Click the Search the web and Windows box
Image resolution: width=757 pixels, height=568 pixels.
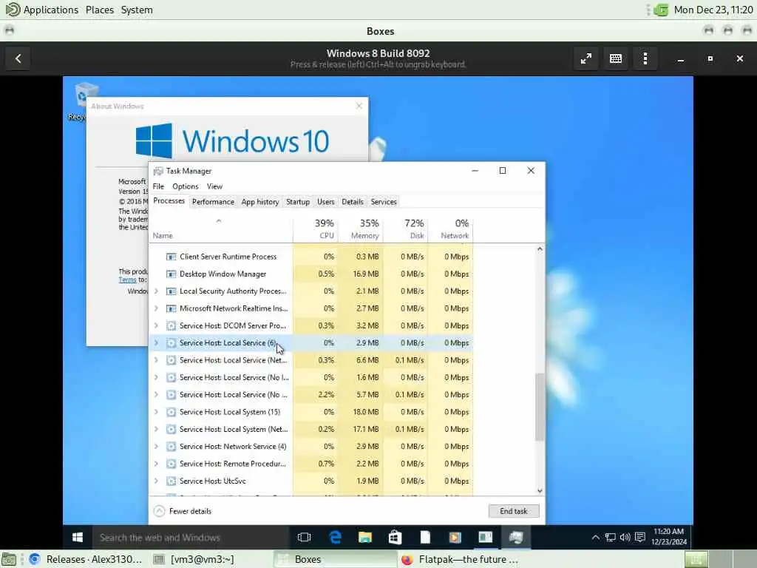[x=191, y=537]
